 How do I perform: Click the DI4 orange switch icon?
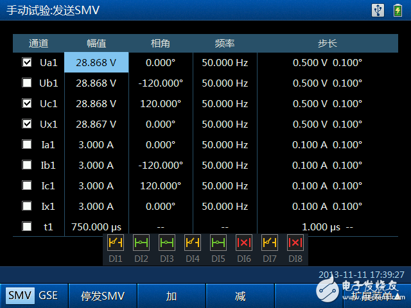point(193,243)
